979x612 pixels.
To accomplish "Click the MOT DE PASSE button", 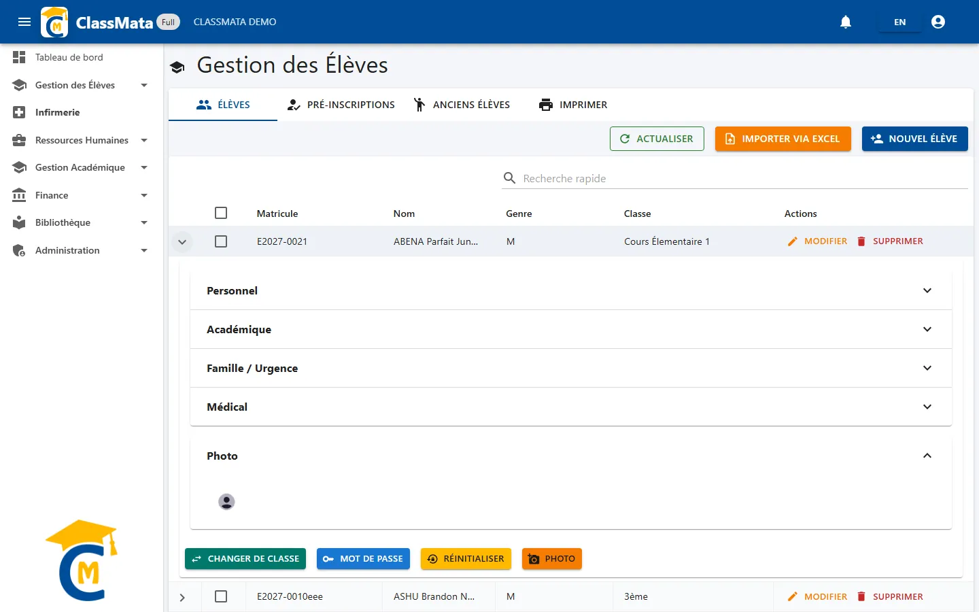I will 363,559.
